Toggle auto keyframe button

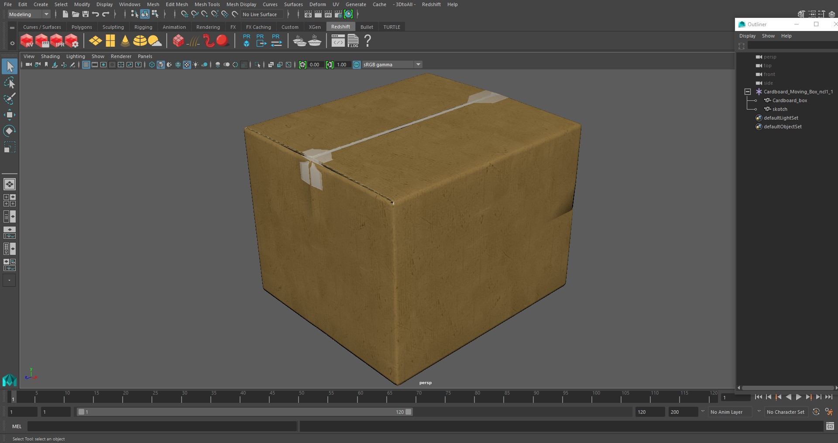(816, 412)
